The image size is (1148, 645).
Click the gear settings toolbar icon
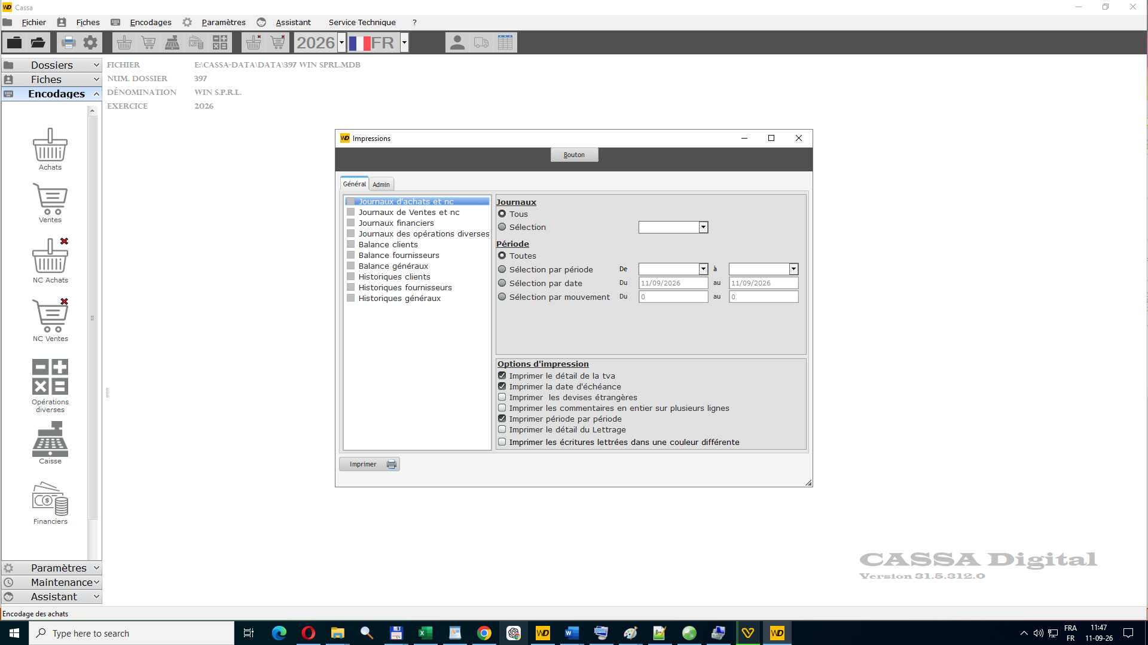[90, 42]
